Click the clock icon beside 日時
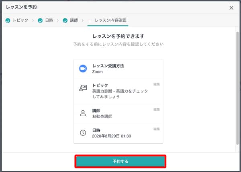Viewport: 241px width, 172px height. pos(83,133)
